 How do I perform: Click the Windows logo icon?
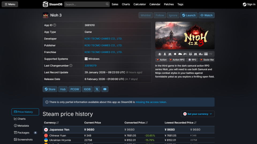click(86, 59)
